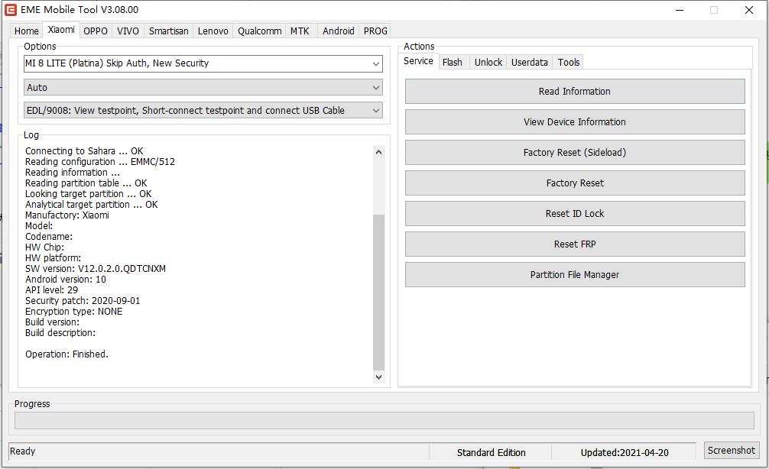Click 'Manufactory: Xiaomi' log line
Screen dimensions: 769x469
[x=67, y=215]
